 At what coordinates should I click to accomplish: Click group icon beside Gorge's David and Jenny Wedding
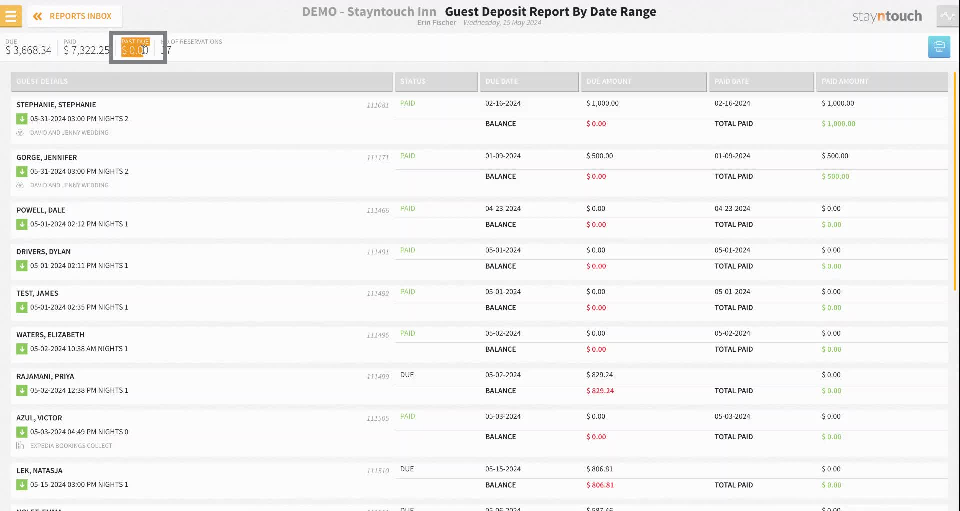point(20,185)
